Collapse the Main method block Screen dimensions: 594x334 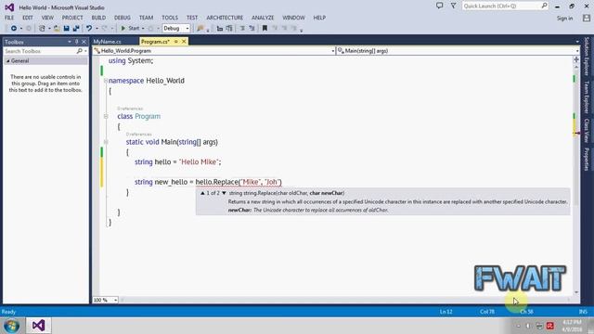click(106, 142)
